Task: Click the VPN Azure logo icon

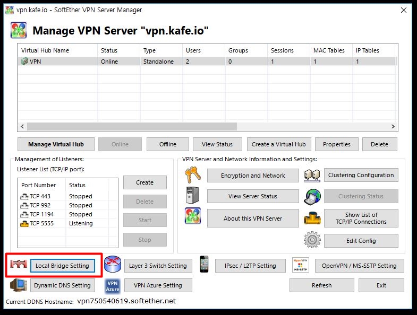Action: pos(113,286)
